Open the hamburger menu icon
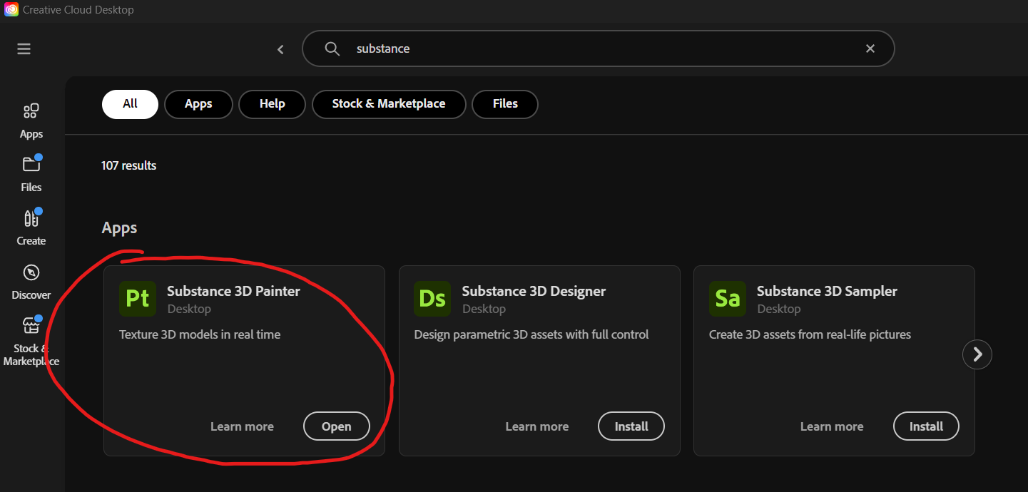 [24, 48]
